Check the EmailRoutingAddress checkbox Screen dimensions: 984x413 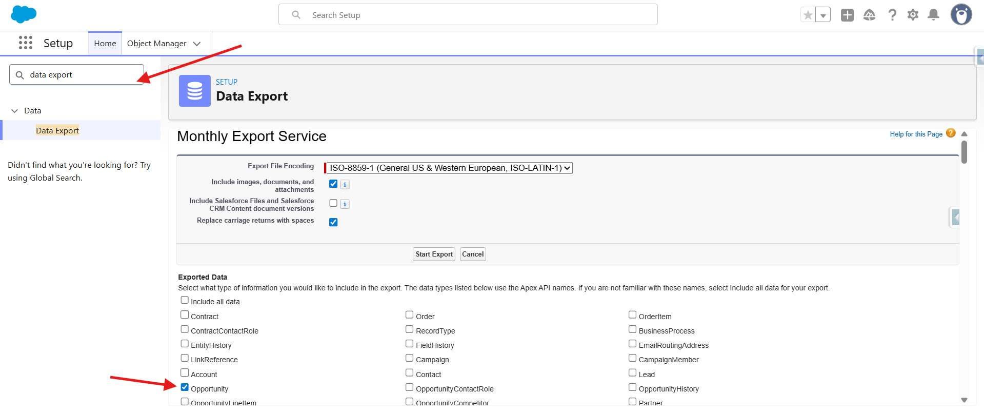coord(633,344)
